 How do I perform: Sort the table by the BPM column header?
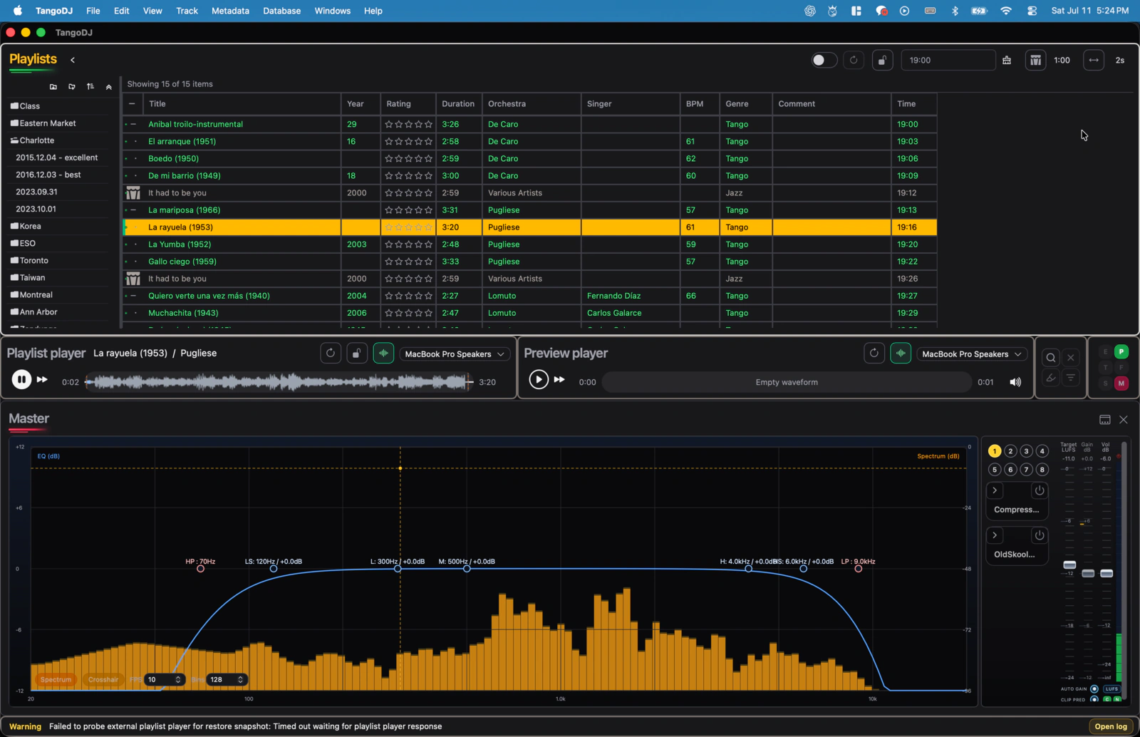[x=699, y=104]
